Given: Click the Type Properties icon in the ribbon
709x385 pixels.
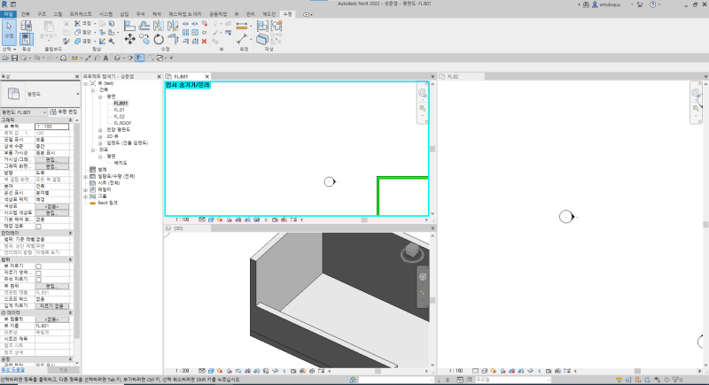Looking at the screenshot, I should pos(27,26).
